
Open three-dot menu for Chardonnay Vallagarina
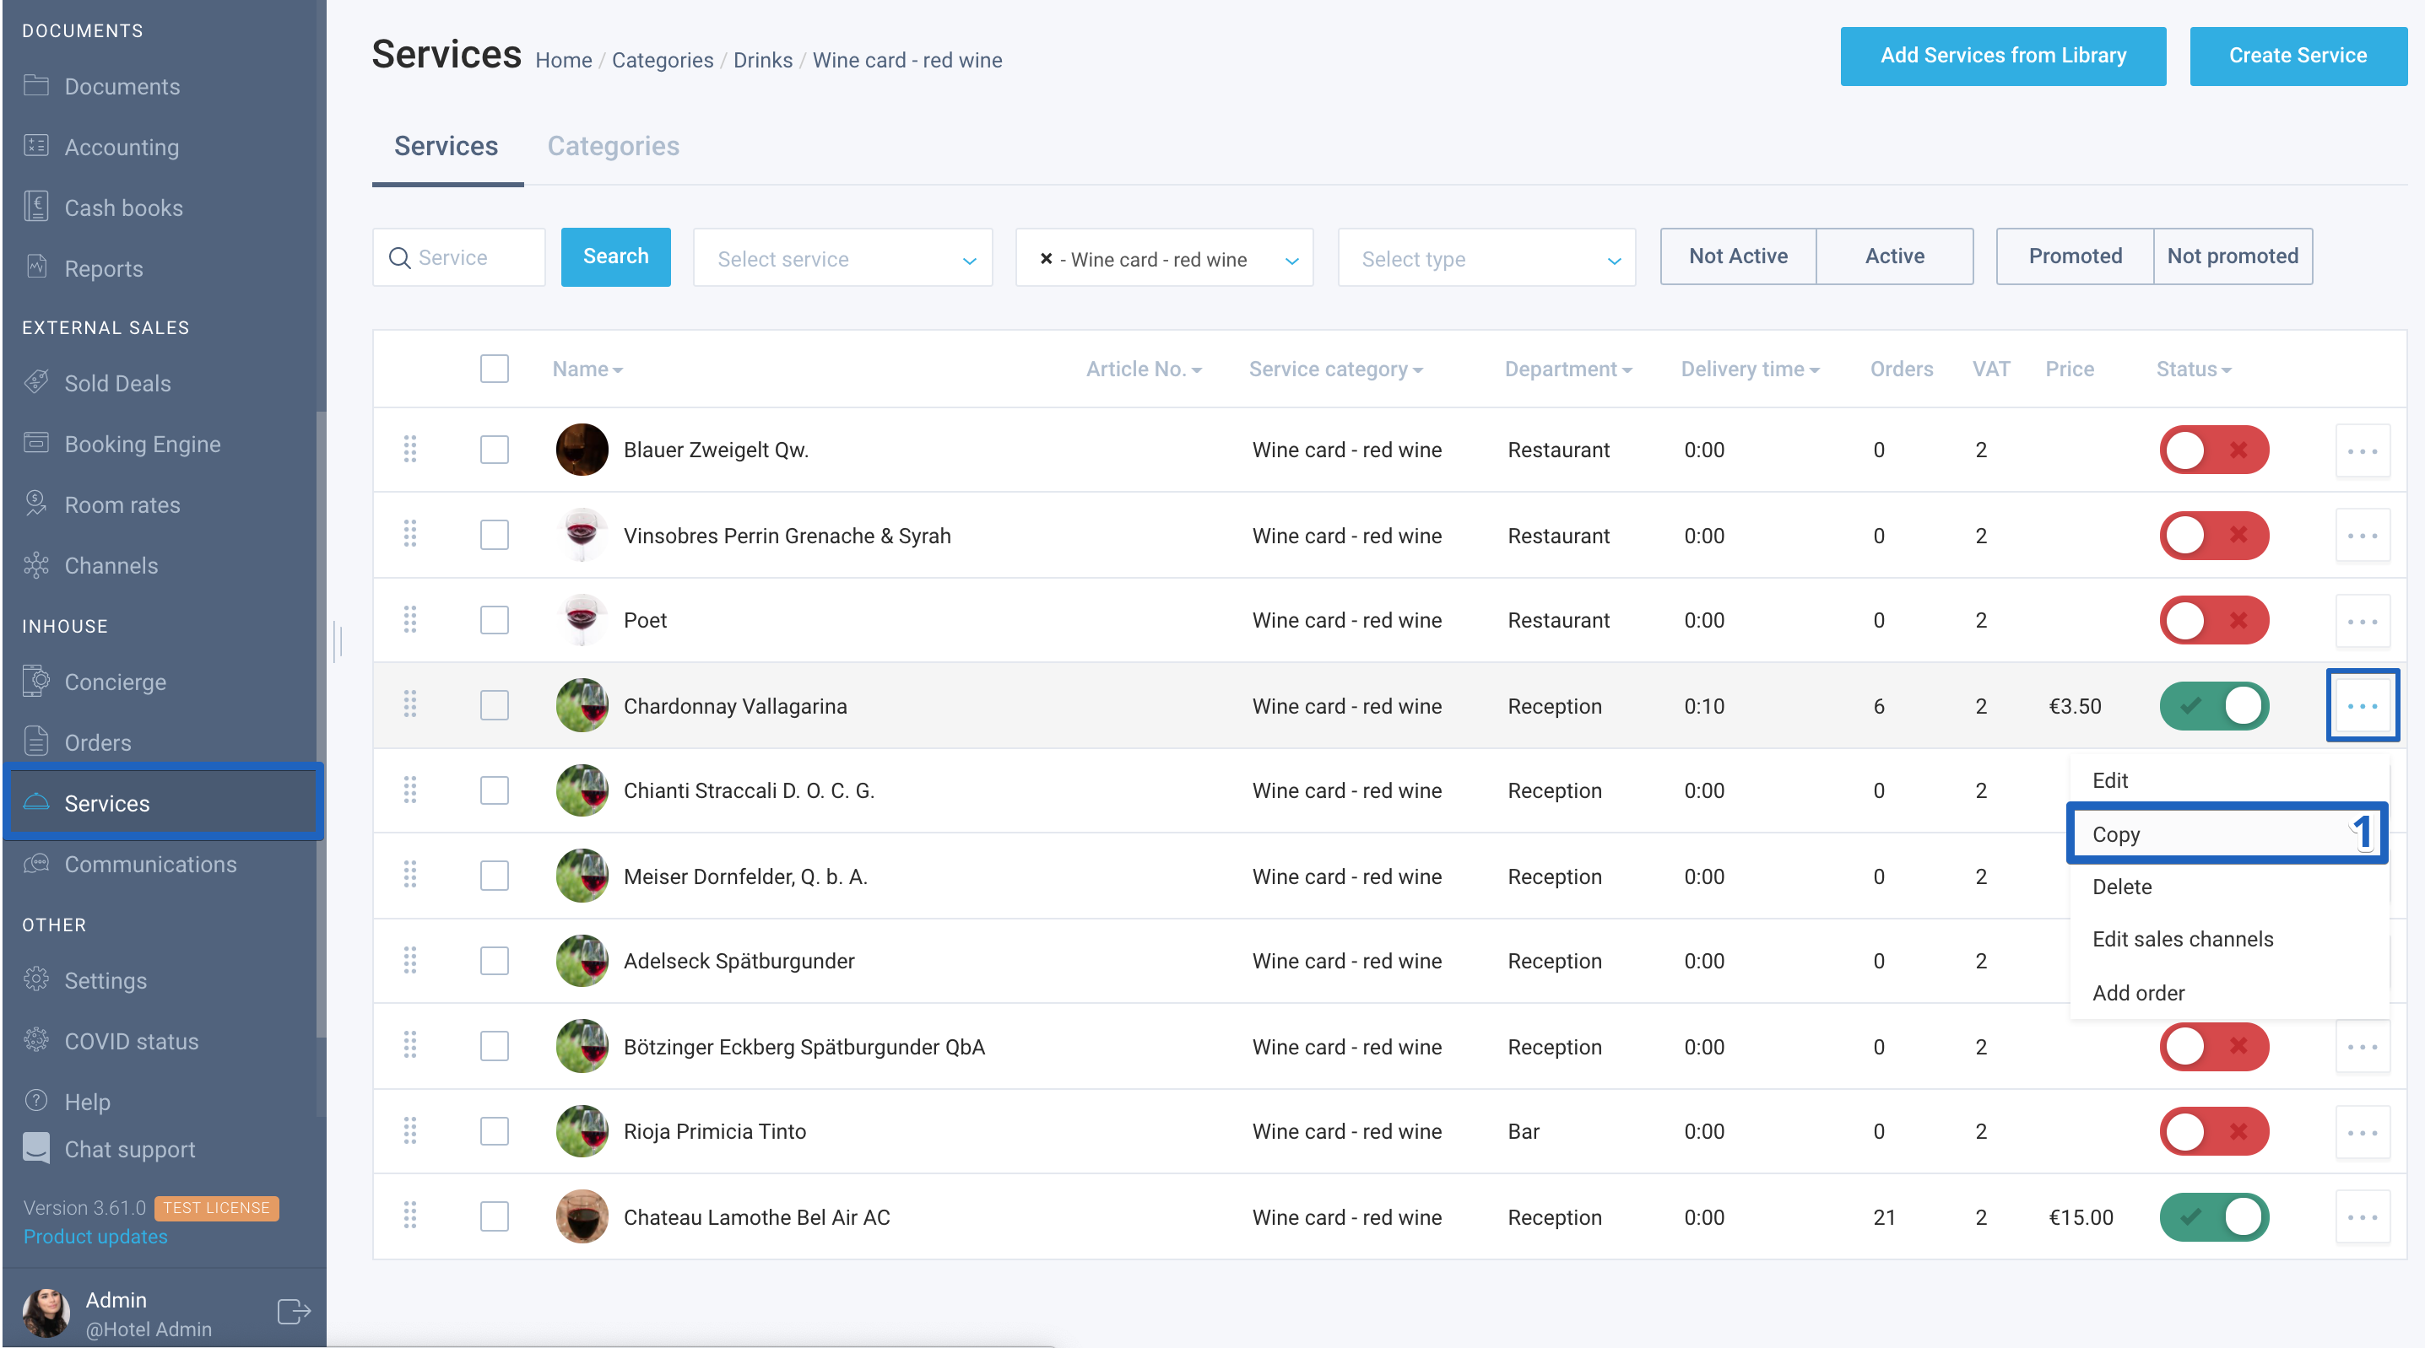pos(2362,705)
